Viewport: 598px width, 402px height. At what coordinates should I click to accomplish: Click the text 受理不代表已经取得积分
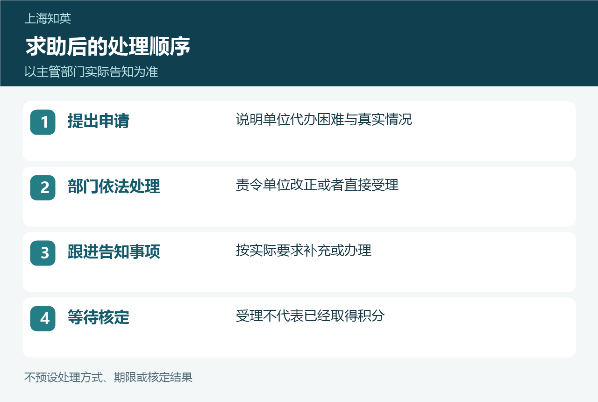tap(311, 316)
